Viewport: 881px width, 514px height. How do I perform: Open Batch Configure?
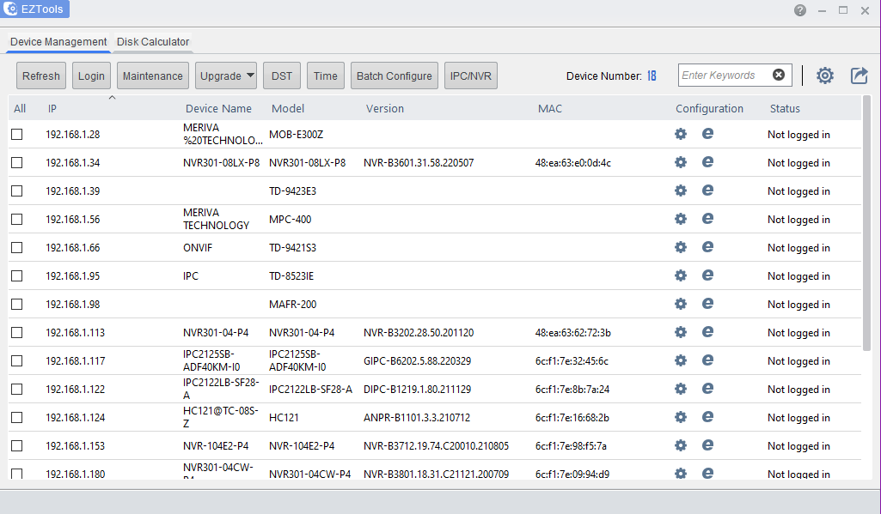395,76
